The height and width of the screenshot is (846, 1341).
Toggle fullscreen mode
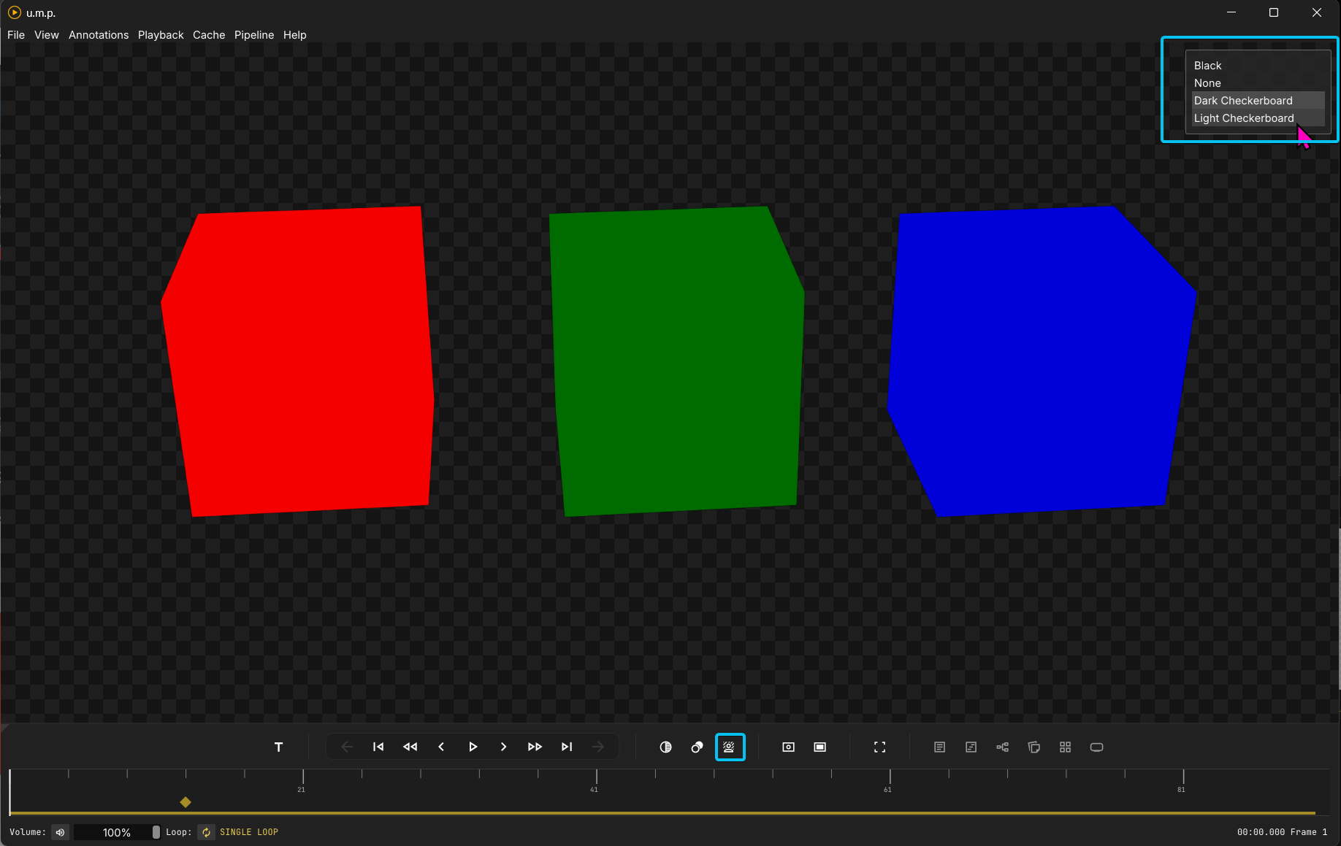coord(879,747)
